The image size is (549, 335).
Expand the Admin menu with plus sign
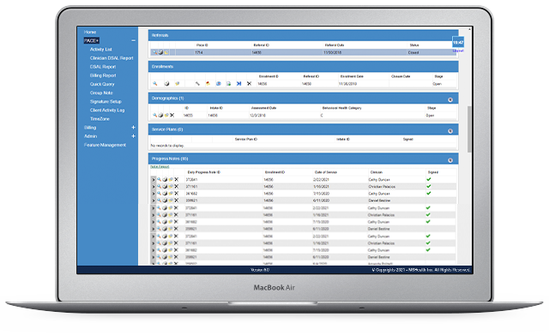[133, 136]
